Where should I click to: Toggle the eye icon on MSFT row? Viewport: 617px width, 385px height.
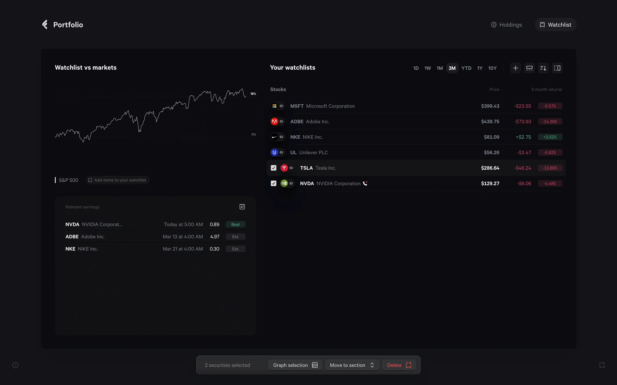click(282, 106)
